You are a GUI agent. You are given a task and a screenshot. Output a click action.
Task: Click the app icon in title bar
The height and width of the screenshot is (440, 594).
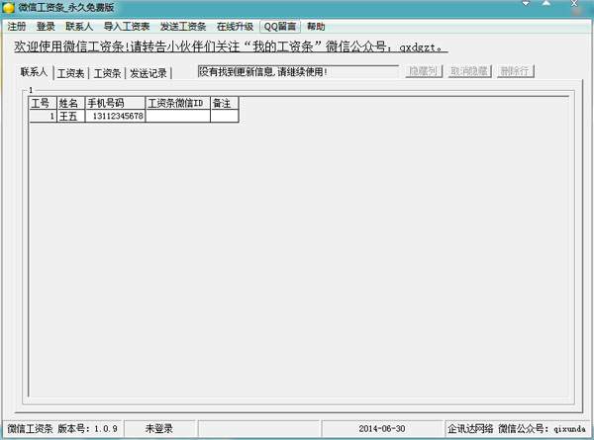[x=9, y=8]
